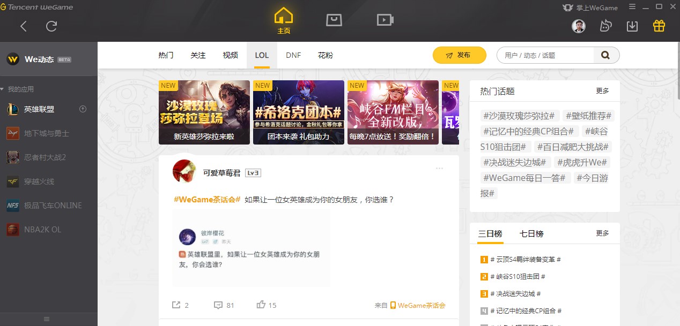
Task: Open the post's three-dot options menu
Action: [440, 169]
